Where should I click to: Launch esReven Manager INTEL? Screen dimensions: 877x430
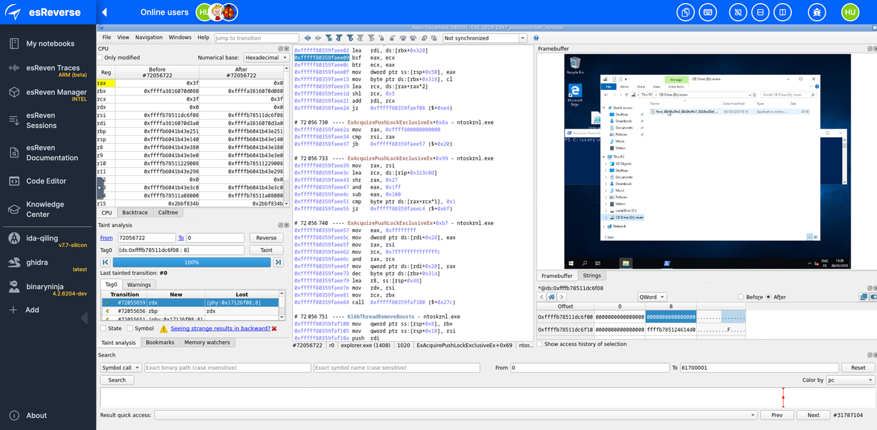(x=48, y=95)
